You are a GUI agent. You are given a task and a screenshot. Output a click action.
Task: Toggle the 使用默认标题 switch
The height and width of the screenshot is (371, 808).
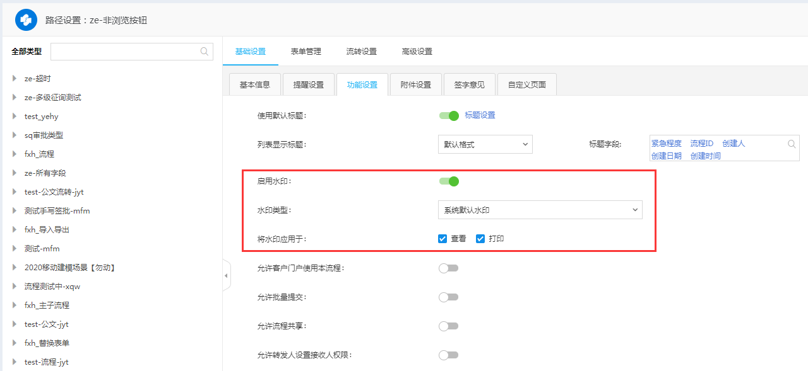coord(449,116)
